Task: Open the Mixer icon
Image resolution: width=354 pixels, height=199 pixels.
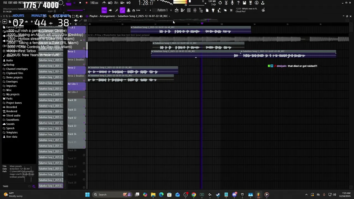Action: [x=195, y=10]
